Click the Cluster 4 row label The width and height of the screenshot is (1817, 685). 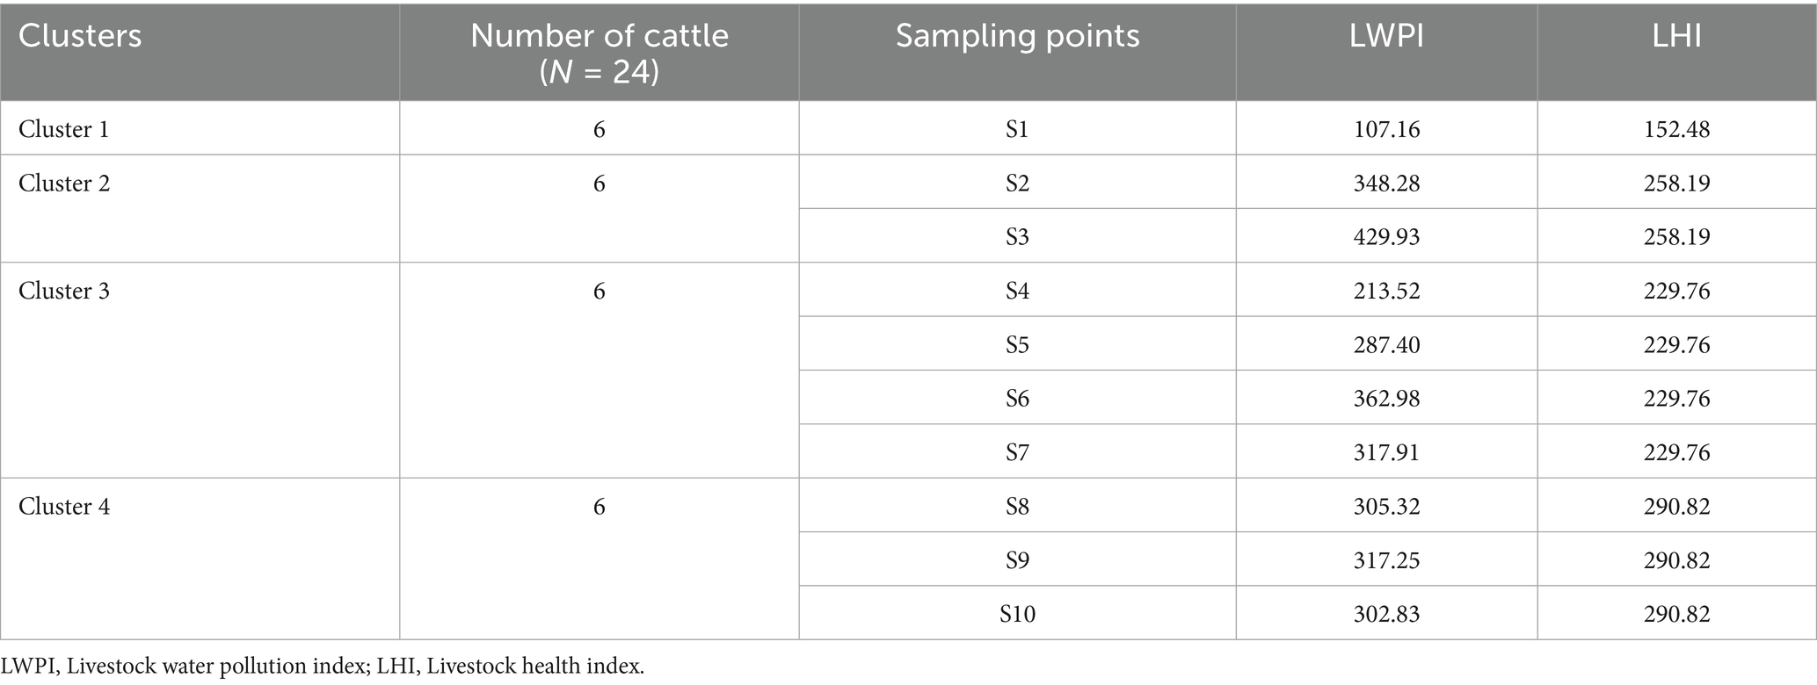click(x=64, y=507)
